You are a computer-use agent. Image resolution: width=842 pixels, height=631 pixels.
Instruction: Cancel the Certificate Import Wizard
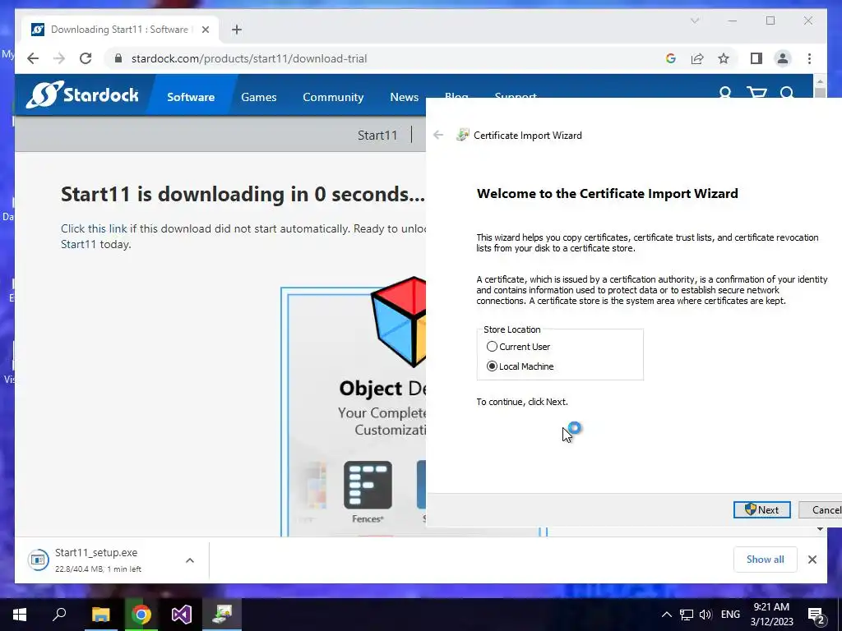tap(821, 509)
